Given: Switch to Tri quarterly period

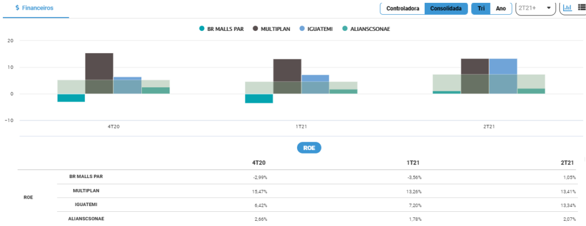Looking at the screenshot, I should click(x=481, y=9).
